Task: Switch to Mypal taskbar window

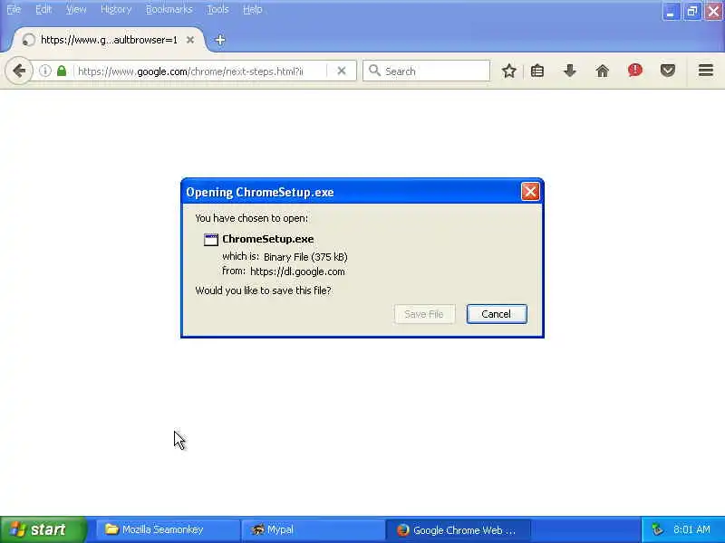Action: (313, 529)
